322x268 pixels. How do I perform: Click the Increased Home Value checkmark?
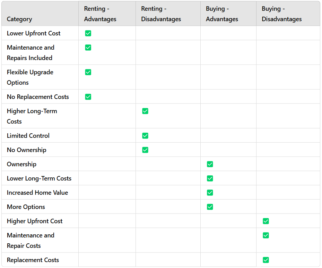[210, 193]
